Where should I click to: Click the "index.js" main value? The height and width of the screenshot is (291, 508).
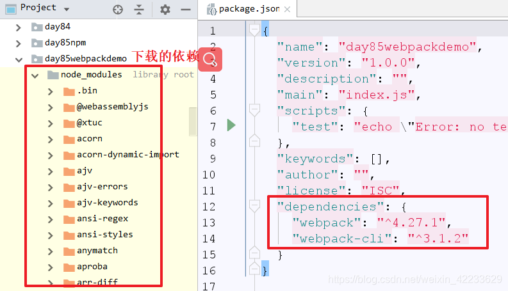377,95
